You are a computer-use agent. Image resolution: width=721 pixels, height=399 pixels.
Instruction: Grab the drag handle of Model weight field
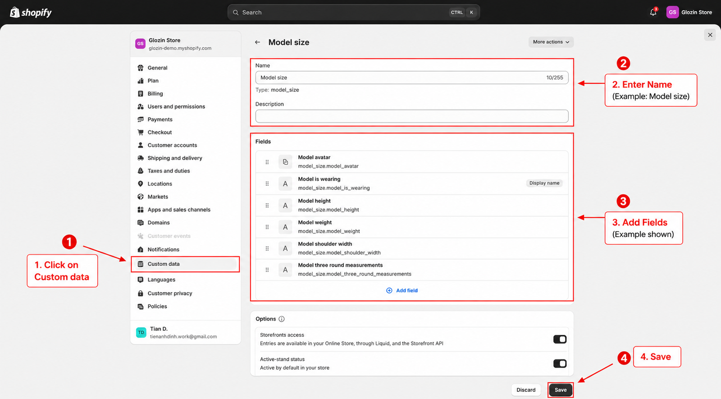coord(267,227)
